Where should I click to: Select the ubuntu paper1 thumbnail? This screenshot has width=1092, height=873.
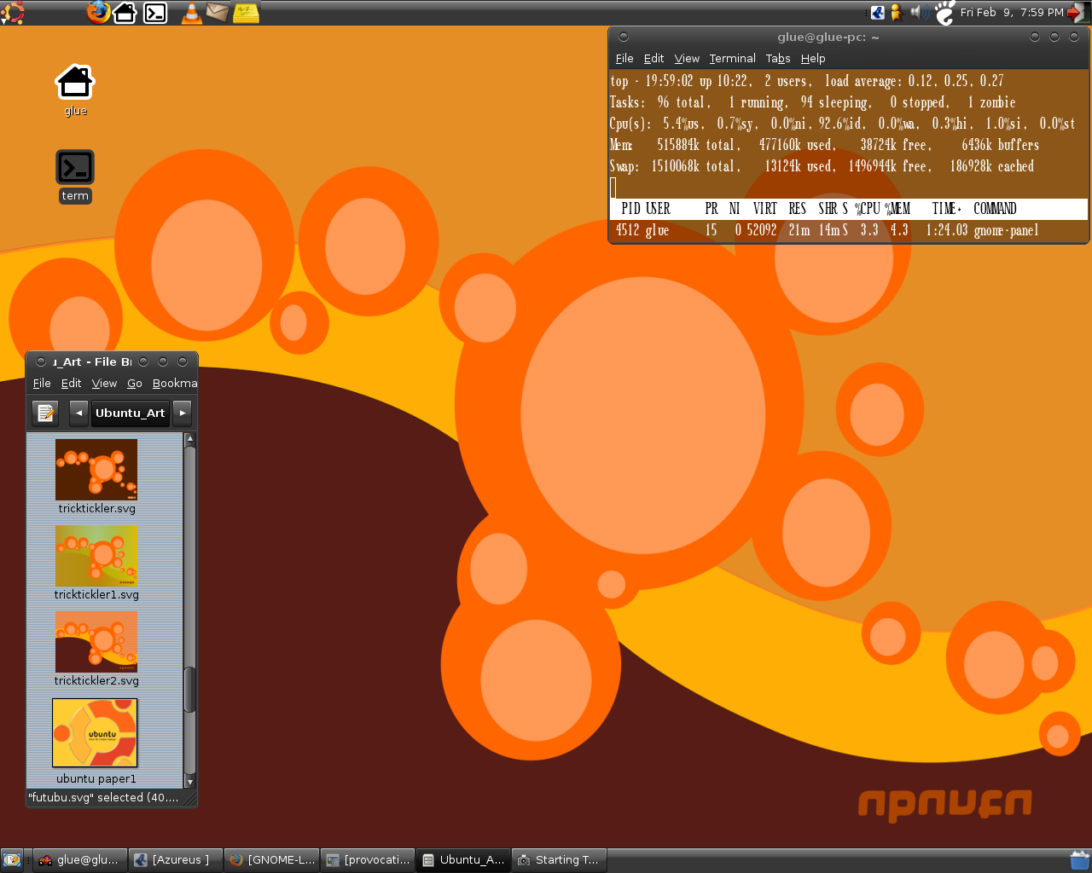(x=95, y=733)
